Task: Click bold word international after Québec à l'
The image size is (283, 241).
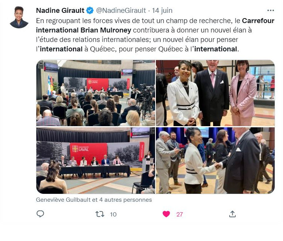Action: point(216,49)
